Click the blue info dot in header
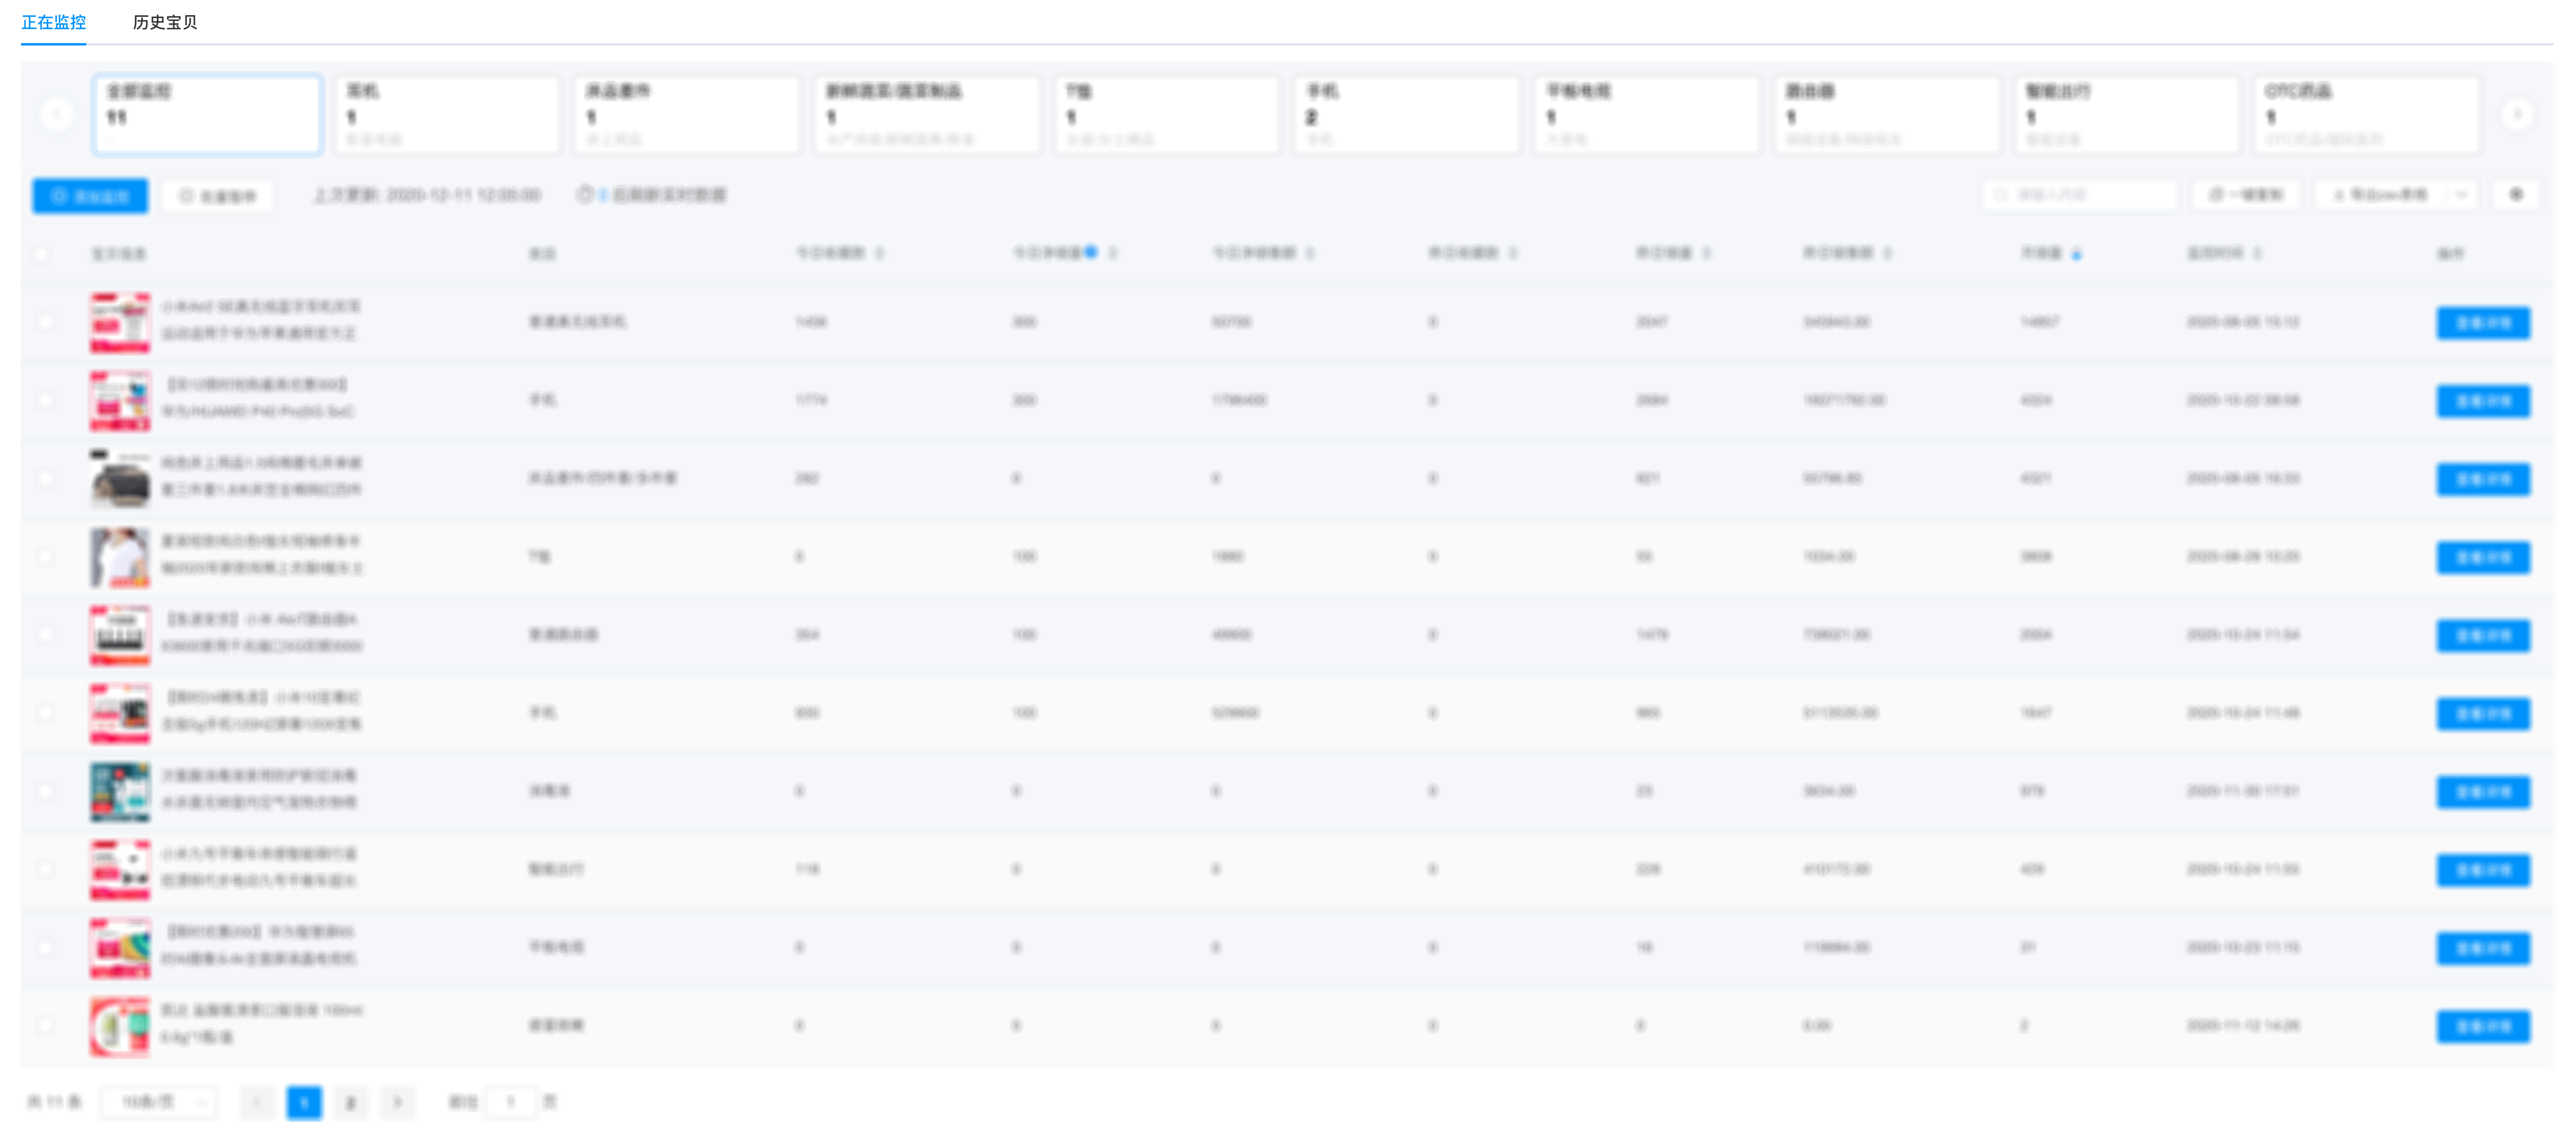Viewport: 2576px width, 1133px height. [1091, 252]
